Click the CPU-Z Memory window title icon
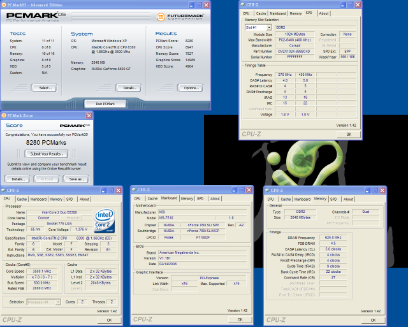This screenshot has width=408, height=327. (x=267, y=190)
